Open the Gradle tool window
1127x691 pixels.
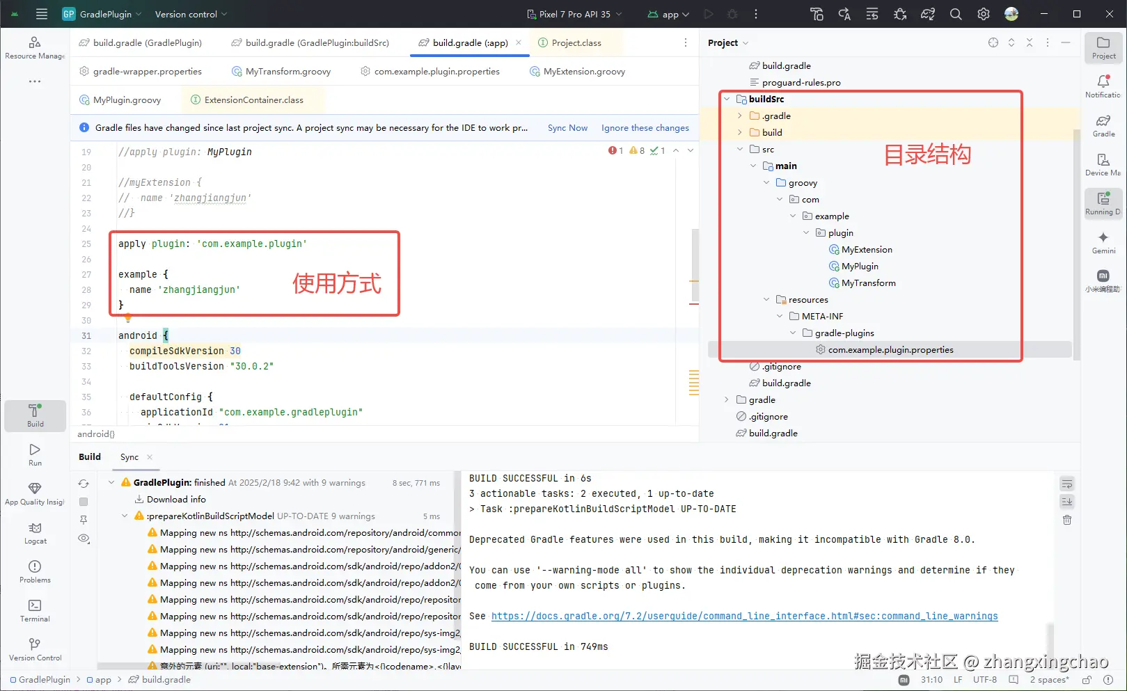point(1103,125)
